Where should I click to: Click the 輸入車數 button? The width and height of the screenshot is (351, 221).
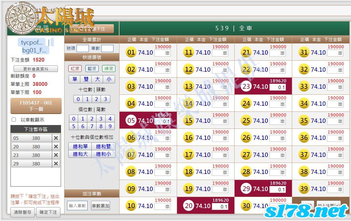[x=77, y=206]
